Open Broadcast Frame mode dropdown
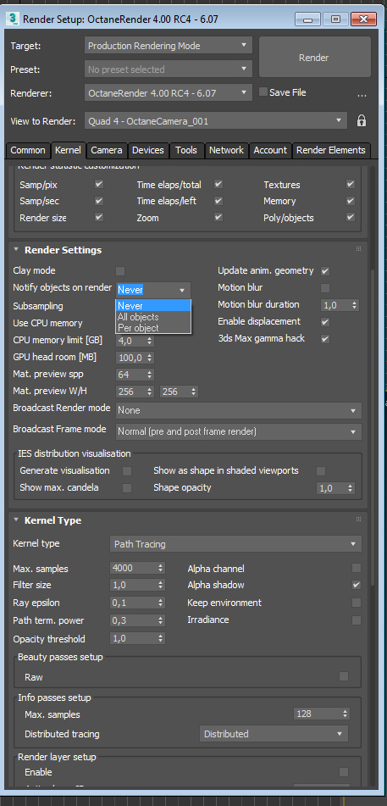 pyautogui.click(x=239, y=431)
